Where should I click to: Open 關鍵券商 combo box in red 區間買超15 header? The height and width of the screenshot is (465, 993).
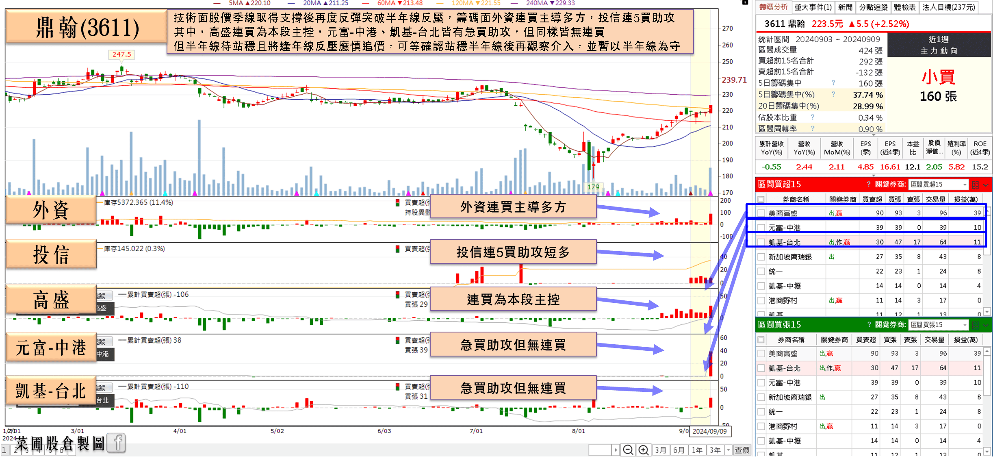939,185
